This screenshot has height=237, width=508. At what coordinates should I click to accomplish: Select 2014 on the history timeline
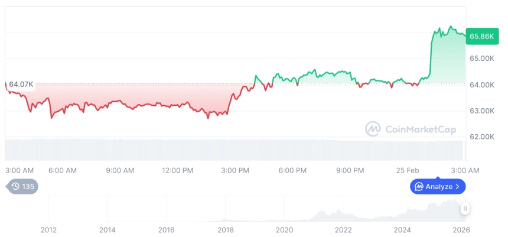tap(107, 230)
